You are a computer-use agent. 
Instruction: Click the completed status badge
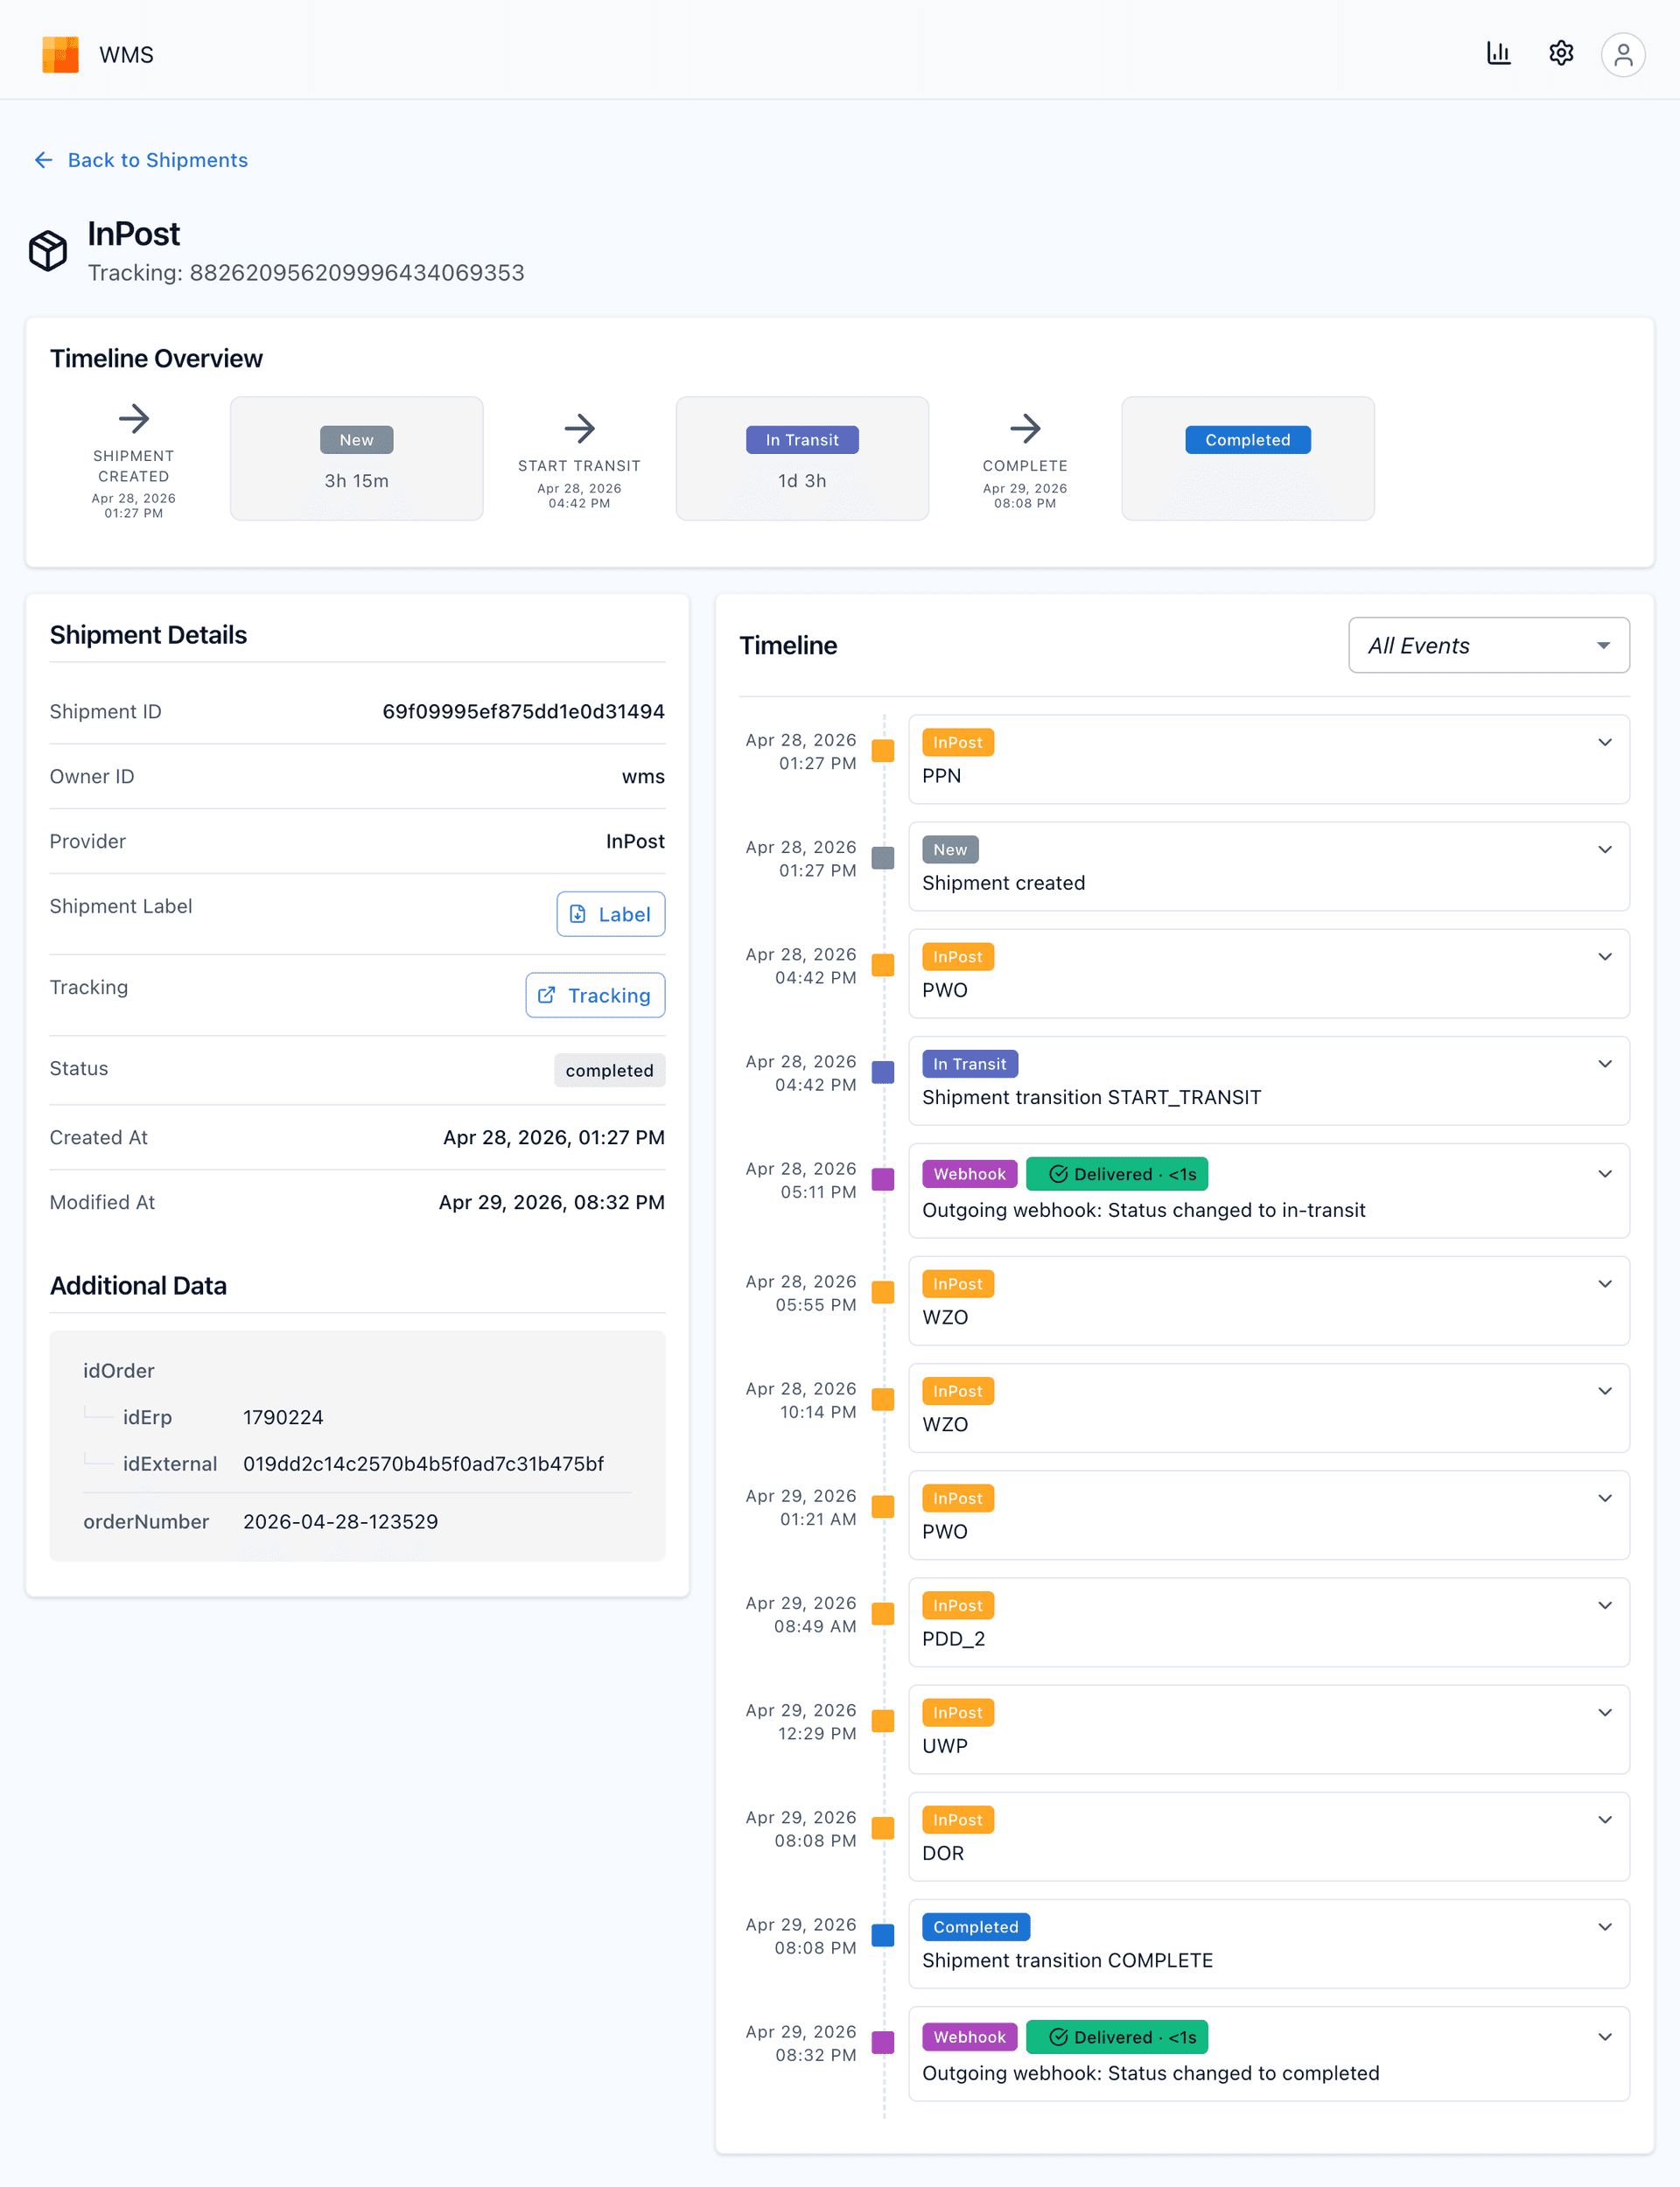click(x=609, y=1070)
